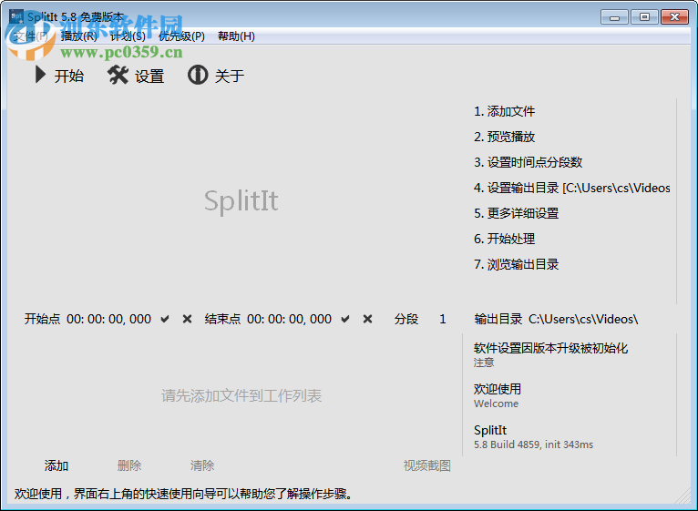The width and height of the screenshot is (698, 511).
Task: Open the 文件(F) menu
Action: click(x=31, y=36)
